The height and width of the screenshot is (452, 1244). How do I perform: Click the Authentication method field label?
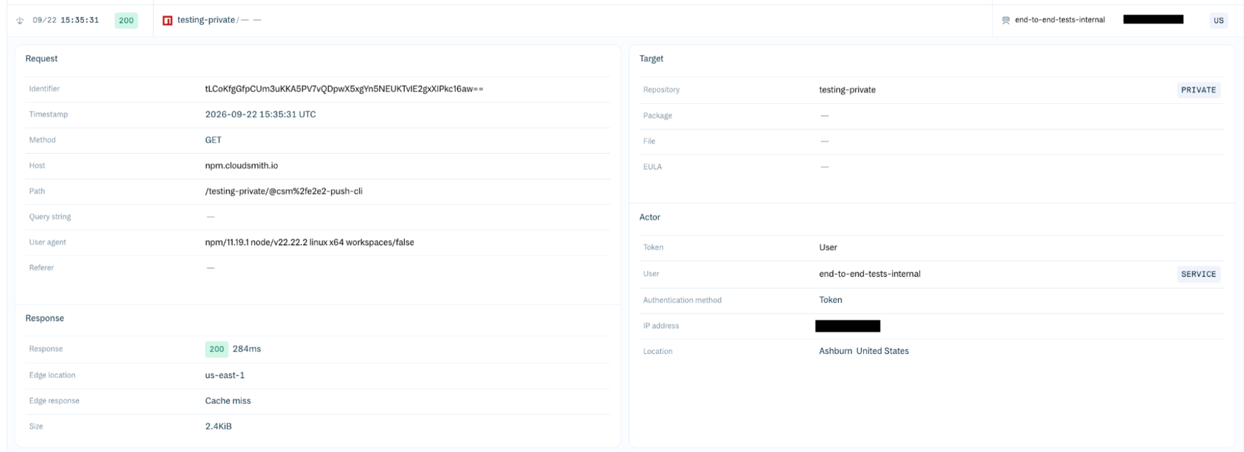click(682, 300)
